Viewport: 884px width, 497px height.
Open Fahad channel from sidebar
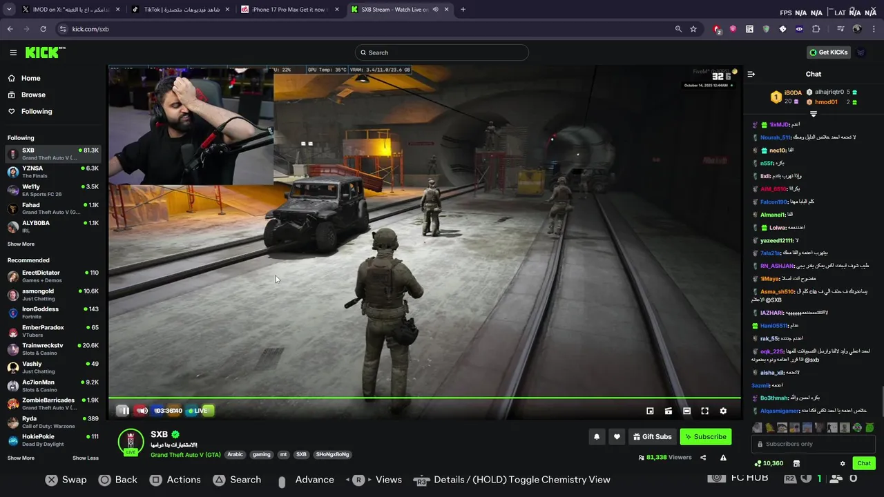[x=53, y=208]
